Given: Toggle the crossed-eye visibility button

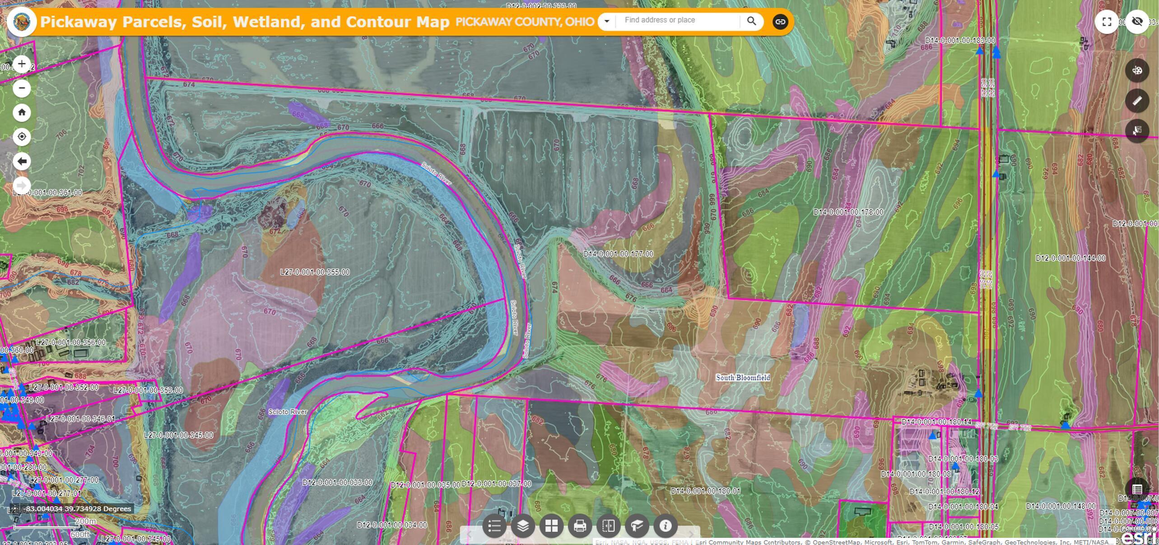Looking at the screenshot, I should pyautogui.click(x=1137, y=22).
